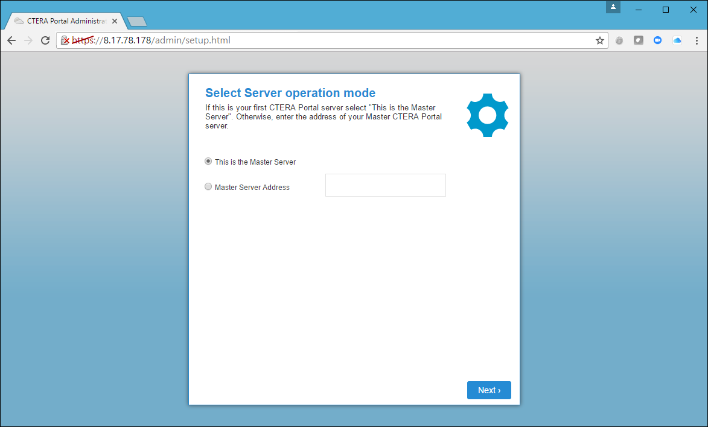Open the Zoom camera extension
This screenshot has height=427, width=708.
(657, 40)
